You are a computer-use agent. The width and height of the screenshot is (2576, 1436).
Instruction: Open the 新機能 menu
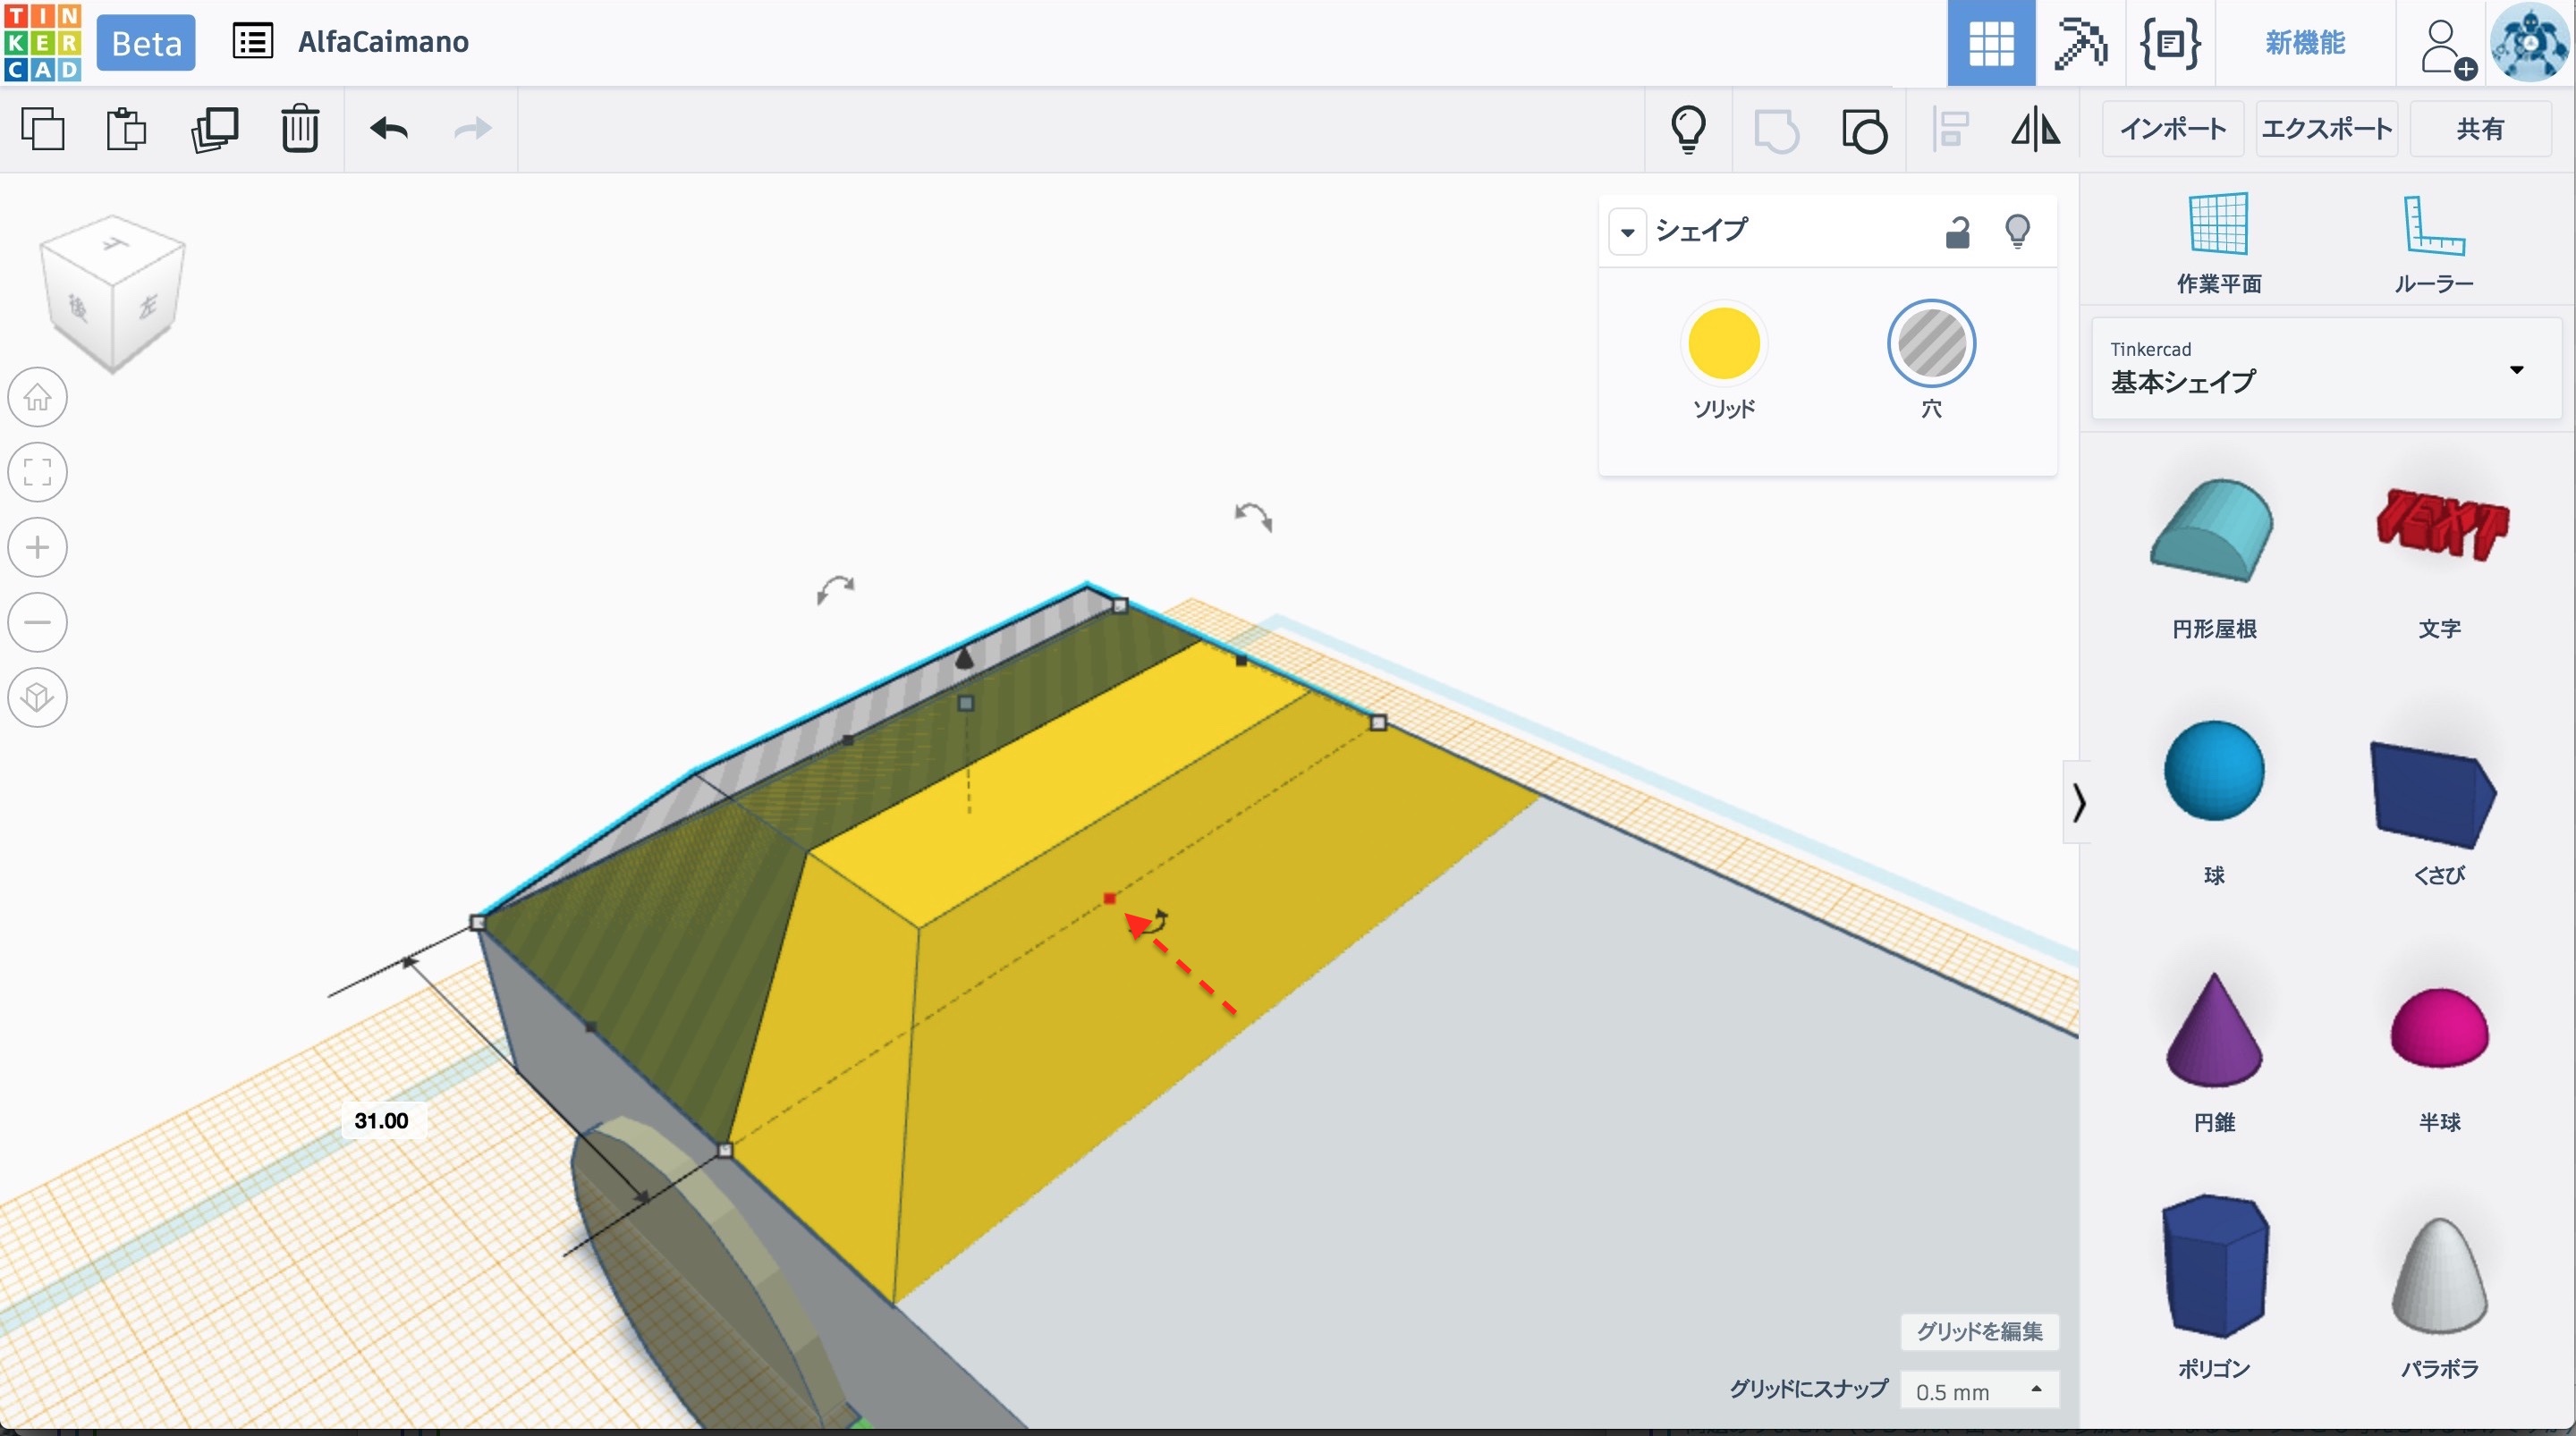point(2304,43)
